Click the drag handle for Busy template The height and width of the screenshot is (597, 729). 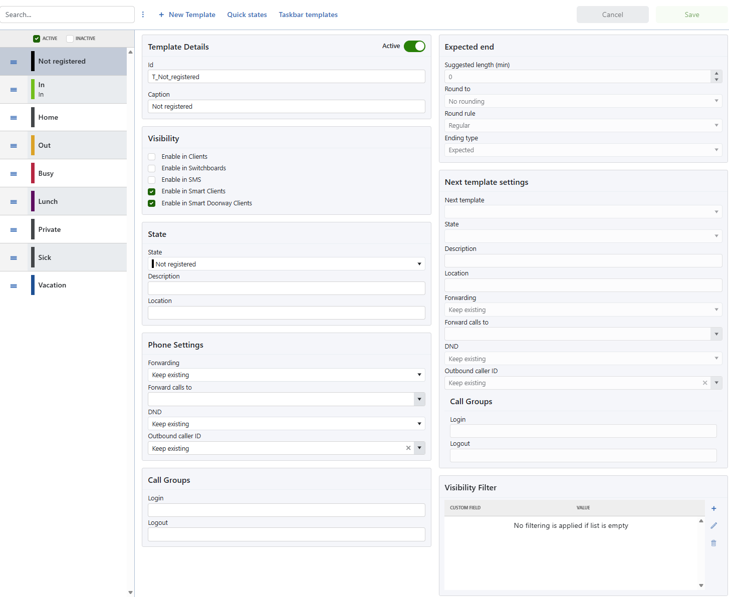coord(14,174)
